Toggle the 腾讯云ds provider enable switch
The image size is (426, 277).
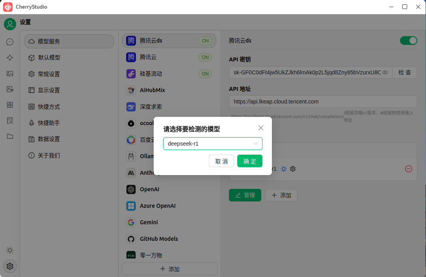(x=408, y=41)
